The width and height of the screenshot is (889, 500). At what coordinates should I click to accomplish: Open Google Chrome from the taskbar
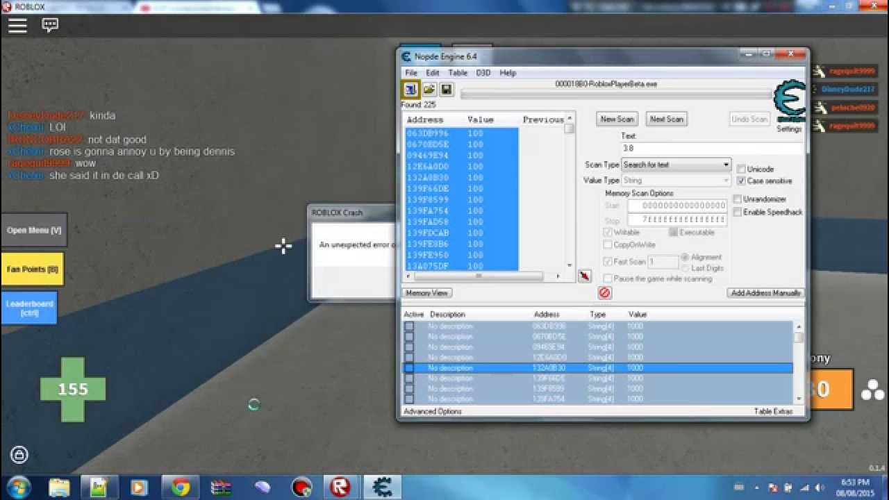click(x=181, y=487)
